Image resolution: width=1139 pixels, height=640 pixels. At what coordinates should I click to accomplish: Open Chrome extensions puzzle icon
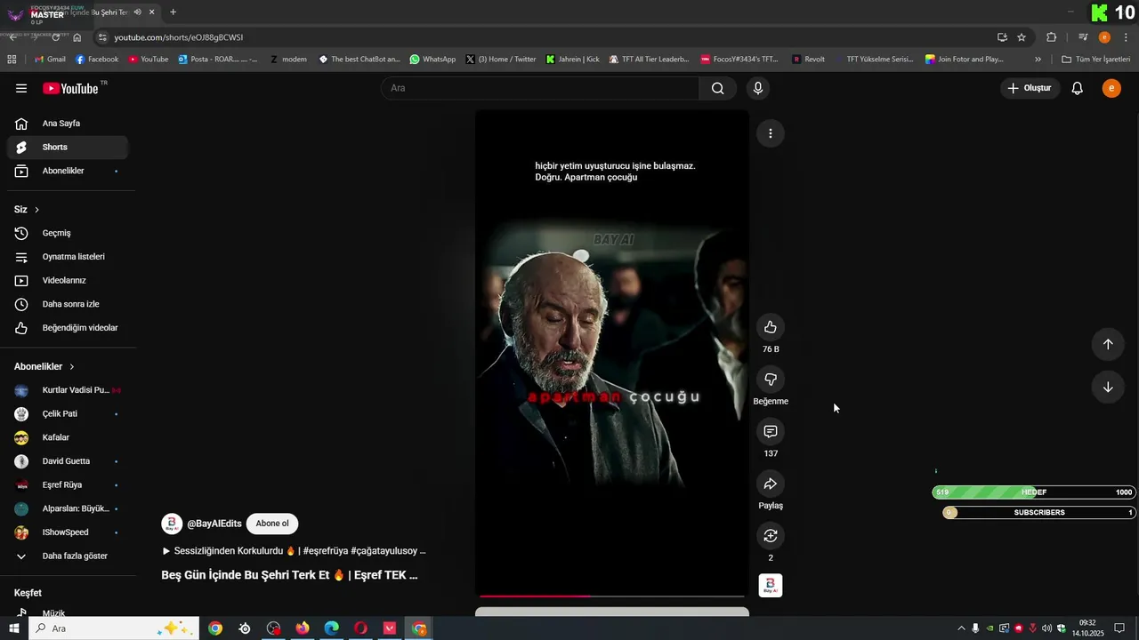click(x=1052, y=37)
